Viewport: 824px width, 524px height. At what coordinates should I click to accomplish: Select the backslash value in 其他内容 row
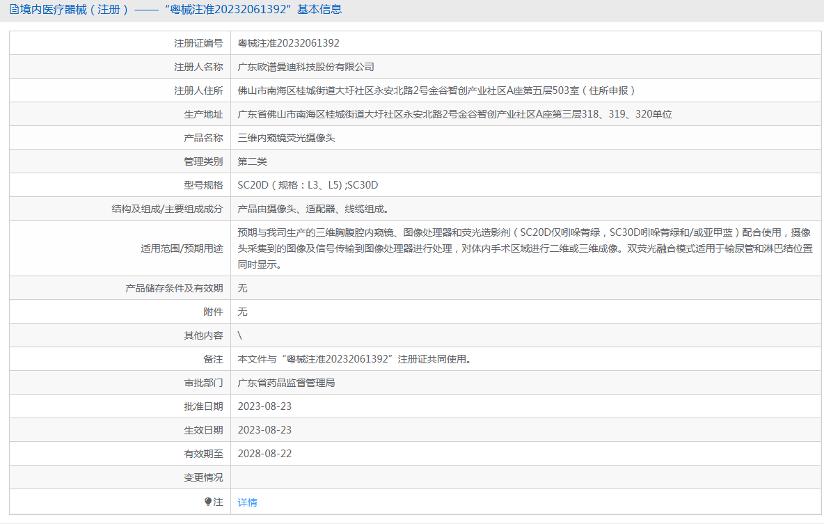239,335
